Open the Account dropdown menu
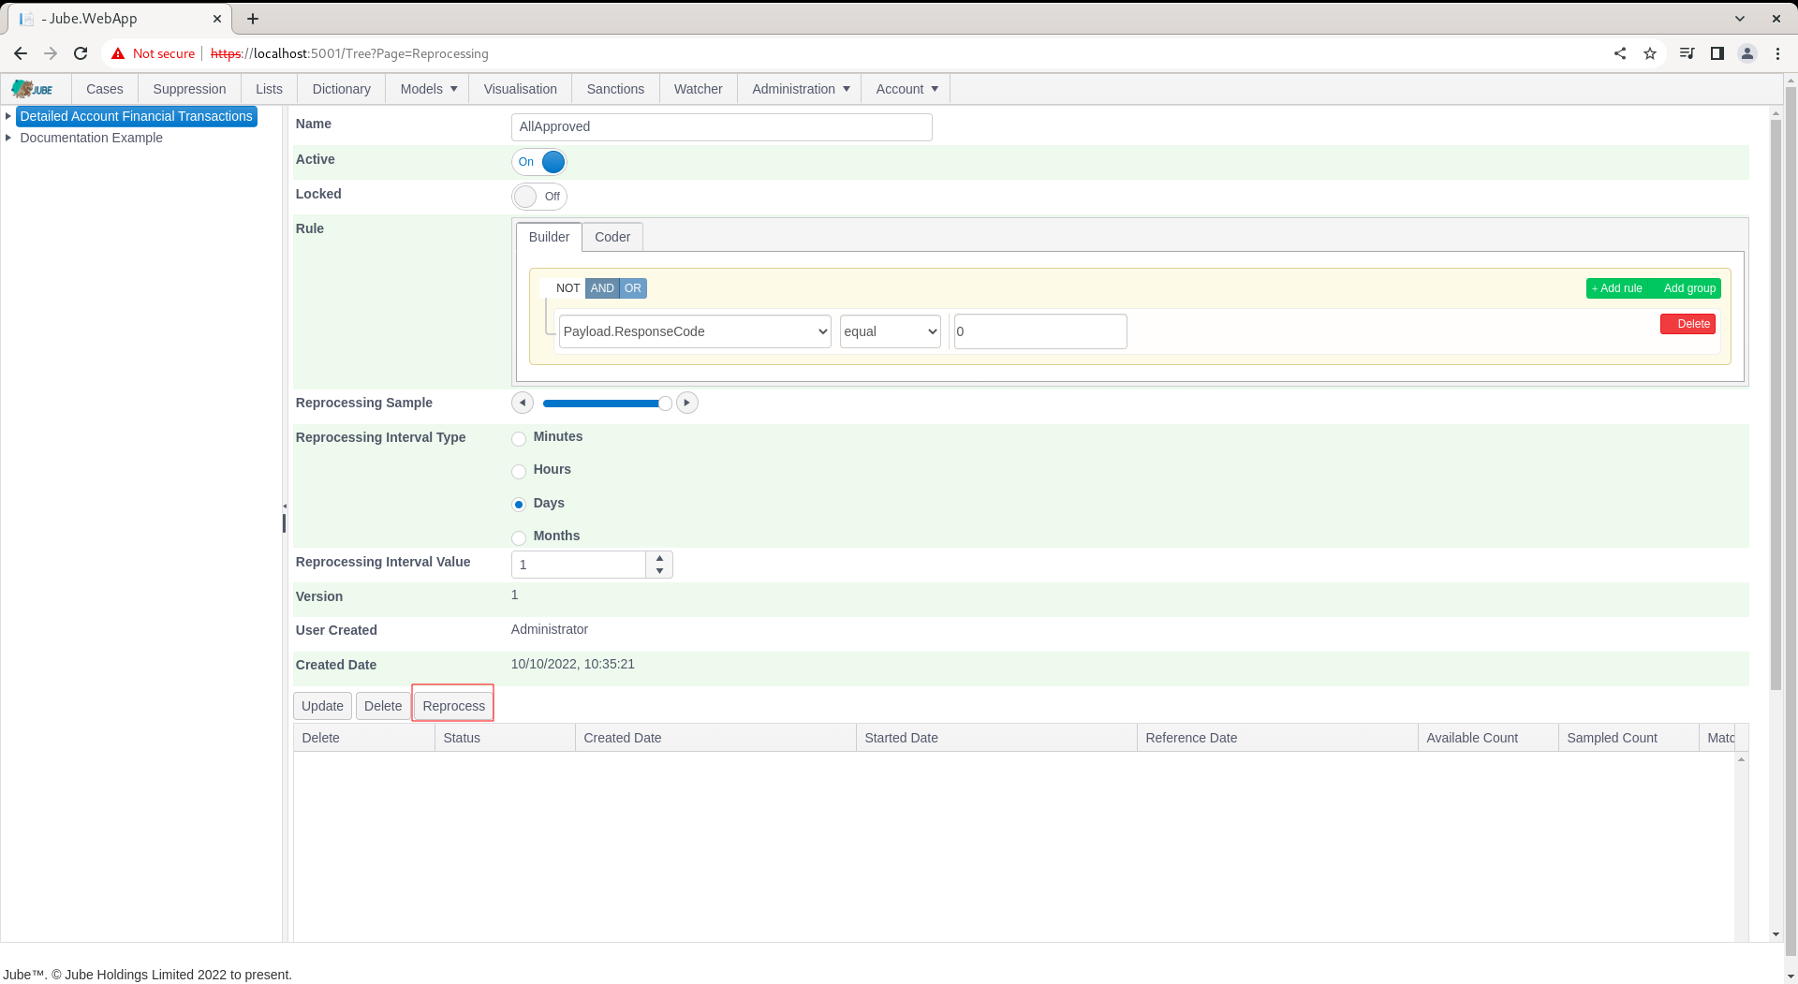The height and width of the screenshot is (984, 1798). 906,89
